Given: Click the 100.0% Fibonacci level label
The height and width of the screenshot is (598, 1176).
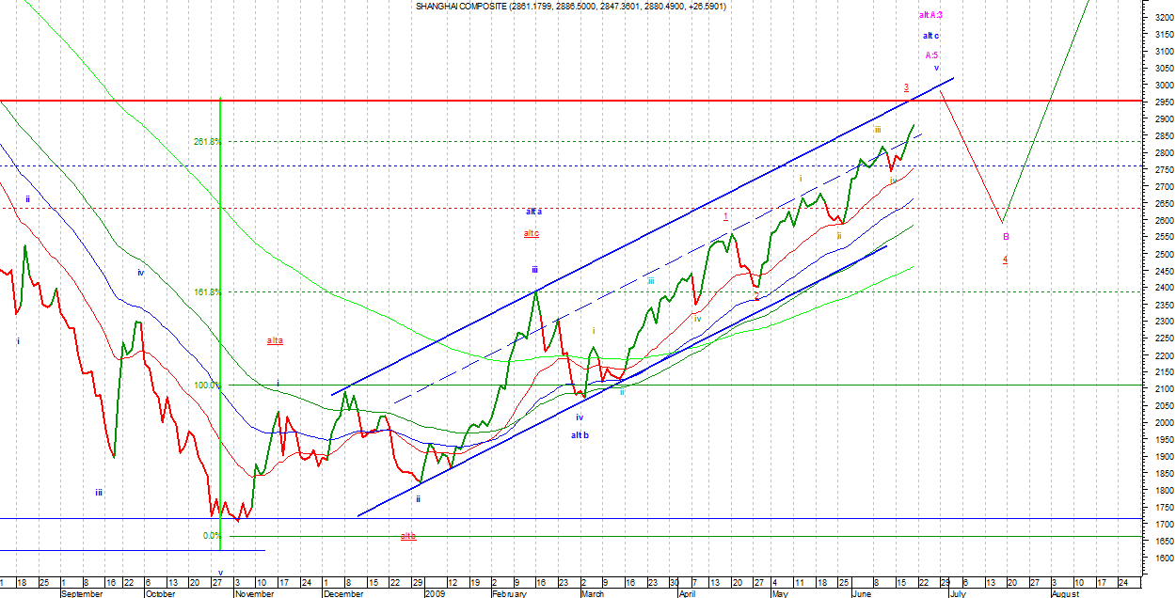Looking at the screenshot, I should 207,385.
